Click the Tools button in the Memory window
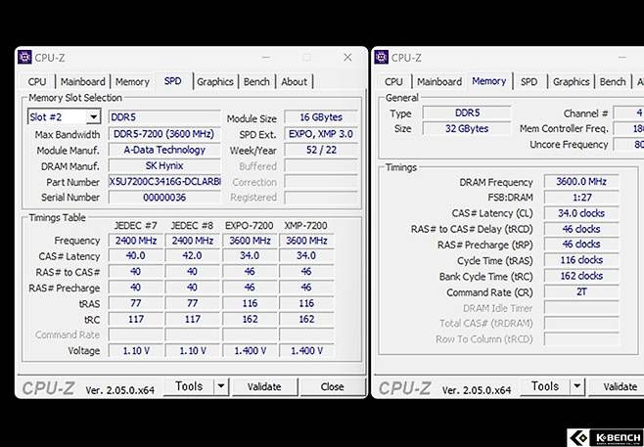Image resolution: width=644 pixels, height=447 pixels. 545,386
